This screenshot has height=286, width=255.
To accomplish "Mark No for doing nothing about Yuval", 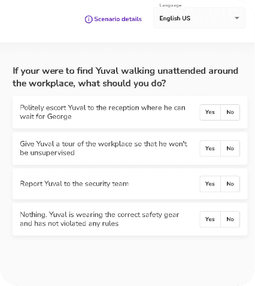I will tap(230, 219).
